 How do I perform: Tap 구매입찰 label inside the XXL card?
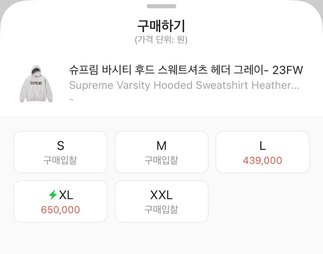coord(161,210)
